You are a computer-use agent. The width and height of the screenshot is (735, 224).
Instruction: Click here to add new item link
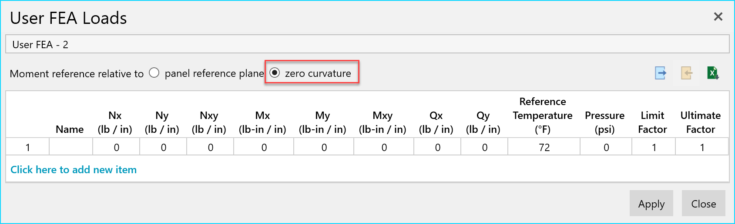74,170
